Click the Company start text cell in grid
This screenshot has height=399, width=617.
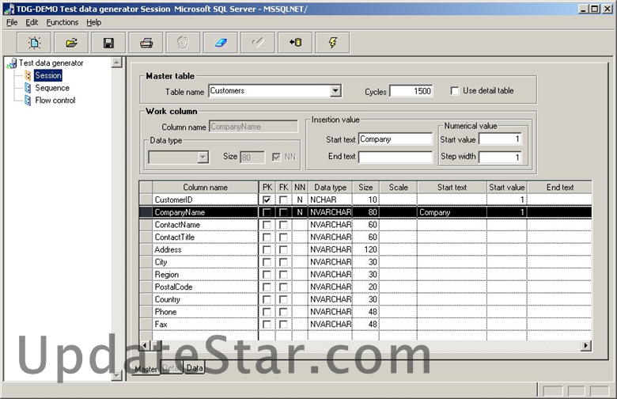tap(452, 212)
